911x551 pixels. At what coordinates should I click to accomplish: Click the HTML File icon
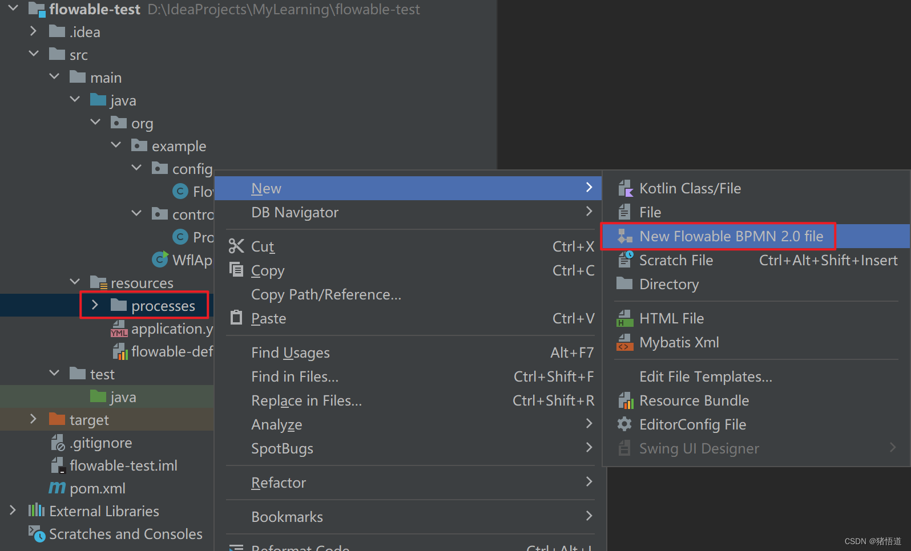[x=625, y=318]
